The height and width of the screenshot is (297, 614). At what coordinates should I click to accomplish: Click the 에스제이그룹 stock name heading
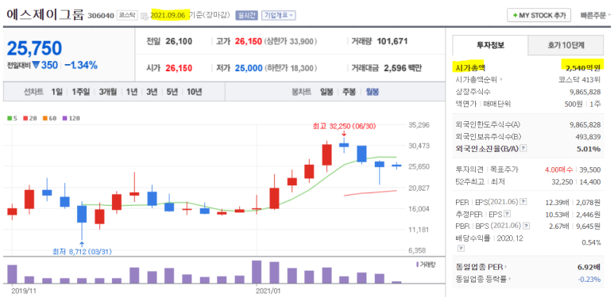click(45, 15)
